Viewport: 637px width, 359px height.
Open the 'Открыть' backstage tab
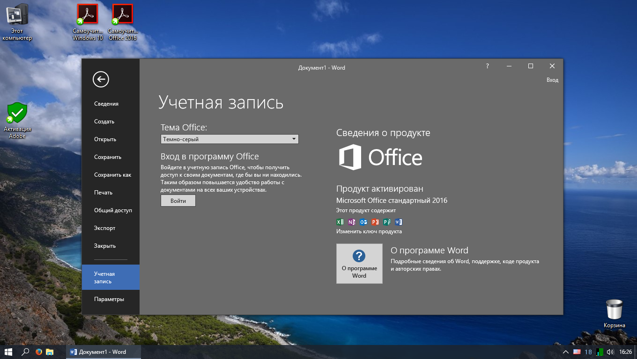point(111,139)
